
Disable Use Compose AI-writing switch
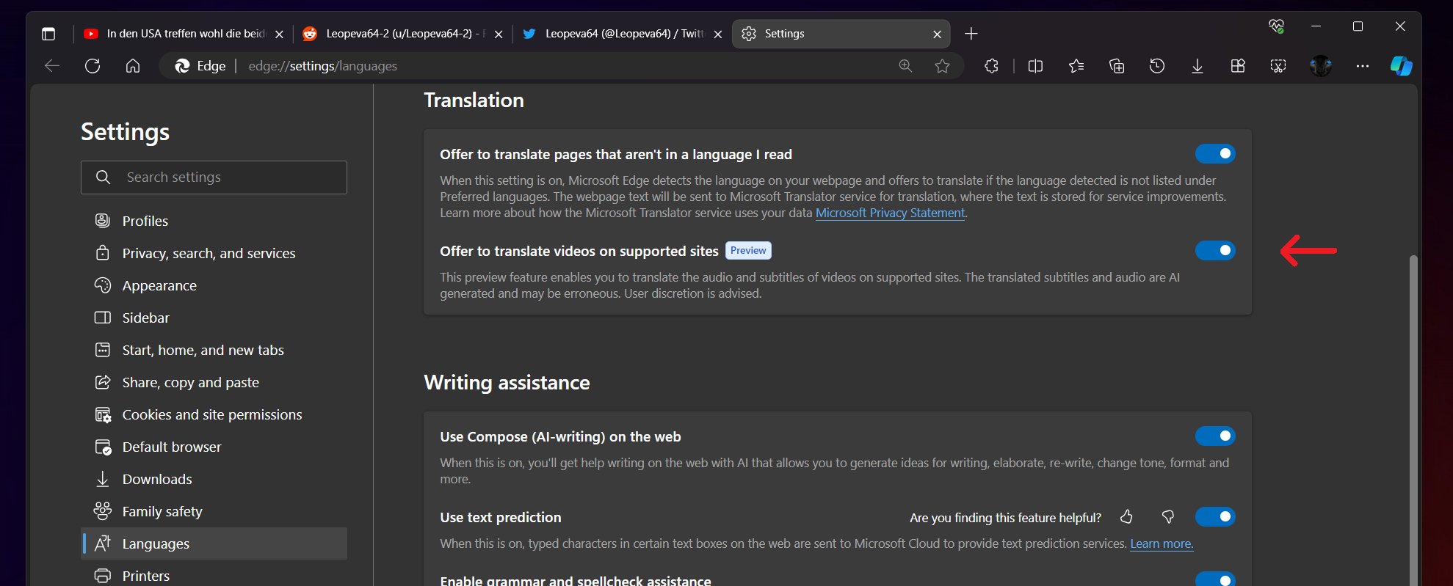pyautogui.click(x=1215, y=436)
